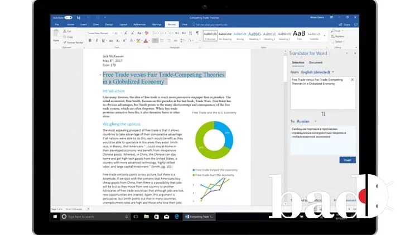Apply the Heading 1 style
The width and height of the screenshot is (410, 235).
pos(255,36)
